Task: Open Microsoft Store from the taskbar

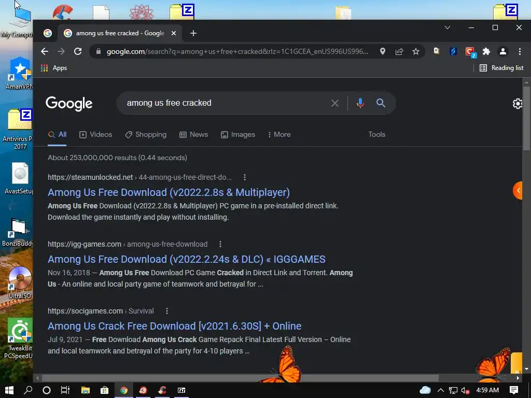Action: tap(104, 390)
